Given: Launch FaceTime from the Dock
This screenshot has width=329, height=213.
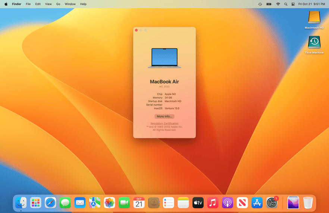Looking at the screenshot, I should click(x=124, y=203).
